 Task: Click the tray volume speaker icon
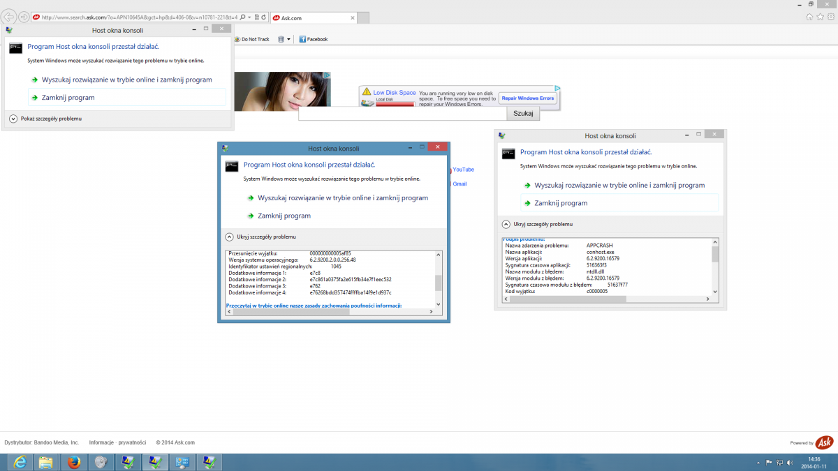790,462
